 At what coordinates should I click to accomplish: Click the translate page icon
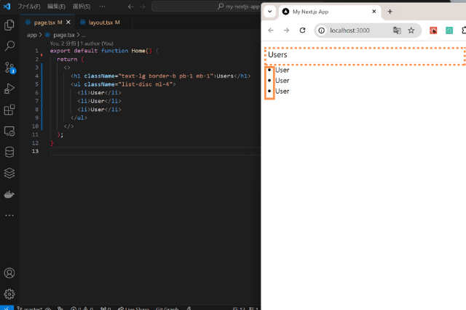click(x=397, y=30)
